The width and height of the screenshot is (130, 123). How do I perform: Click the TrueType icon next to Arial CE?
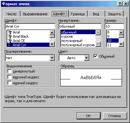pyautogui.click(x=10, y=41)
